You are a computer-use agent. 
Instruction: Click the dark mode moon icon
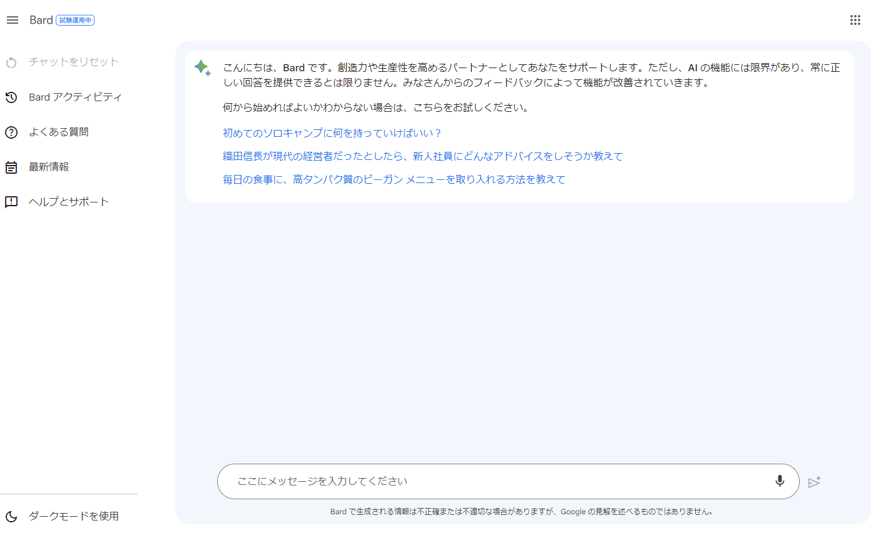tap(11, 516)
